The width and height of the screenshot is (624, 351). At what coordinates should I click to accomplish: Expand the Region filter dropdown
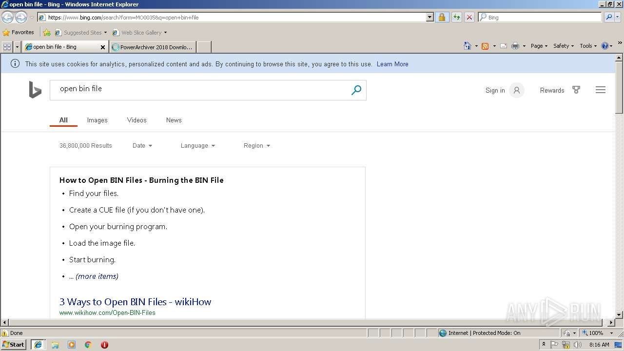point(257,146)
